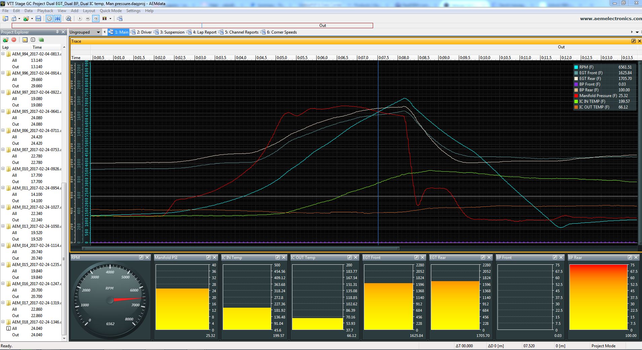Screen dimensions: 642x350
Task: Start playback with the play icon
Action: pos(80,18)
